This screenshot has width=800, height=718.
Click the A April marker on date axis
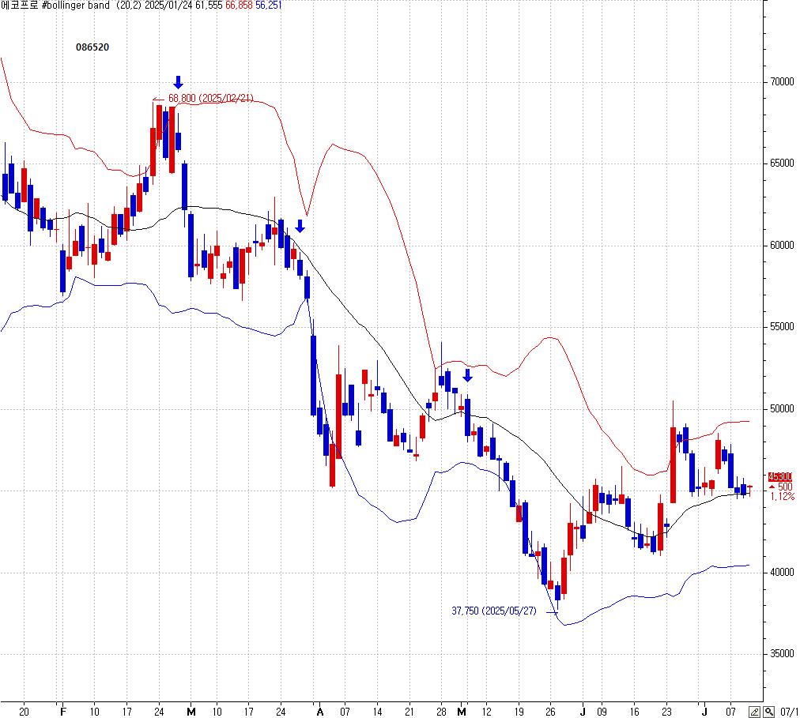(x=320, y=712)
